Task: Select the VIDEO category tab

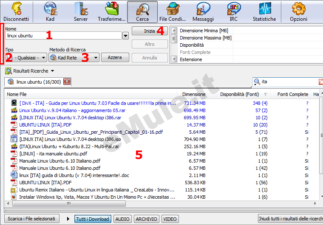Action: [x=170, y=219]
